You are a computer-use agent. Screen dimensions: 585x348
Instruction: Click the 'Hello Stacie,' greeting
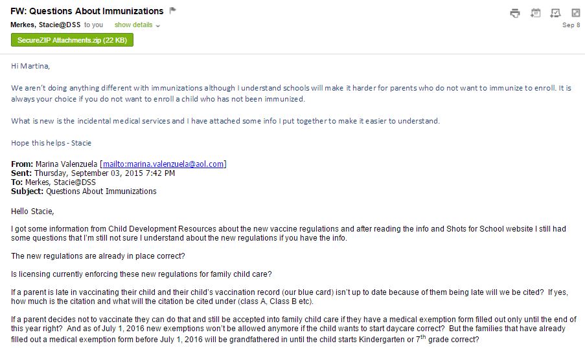[x=32, y=212]
